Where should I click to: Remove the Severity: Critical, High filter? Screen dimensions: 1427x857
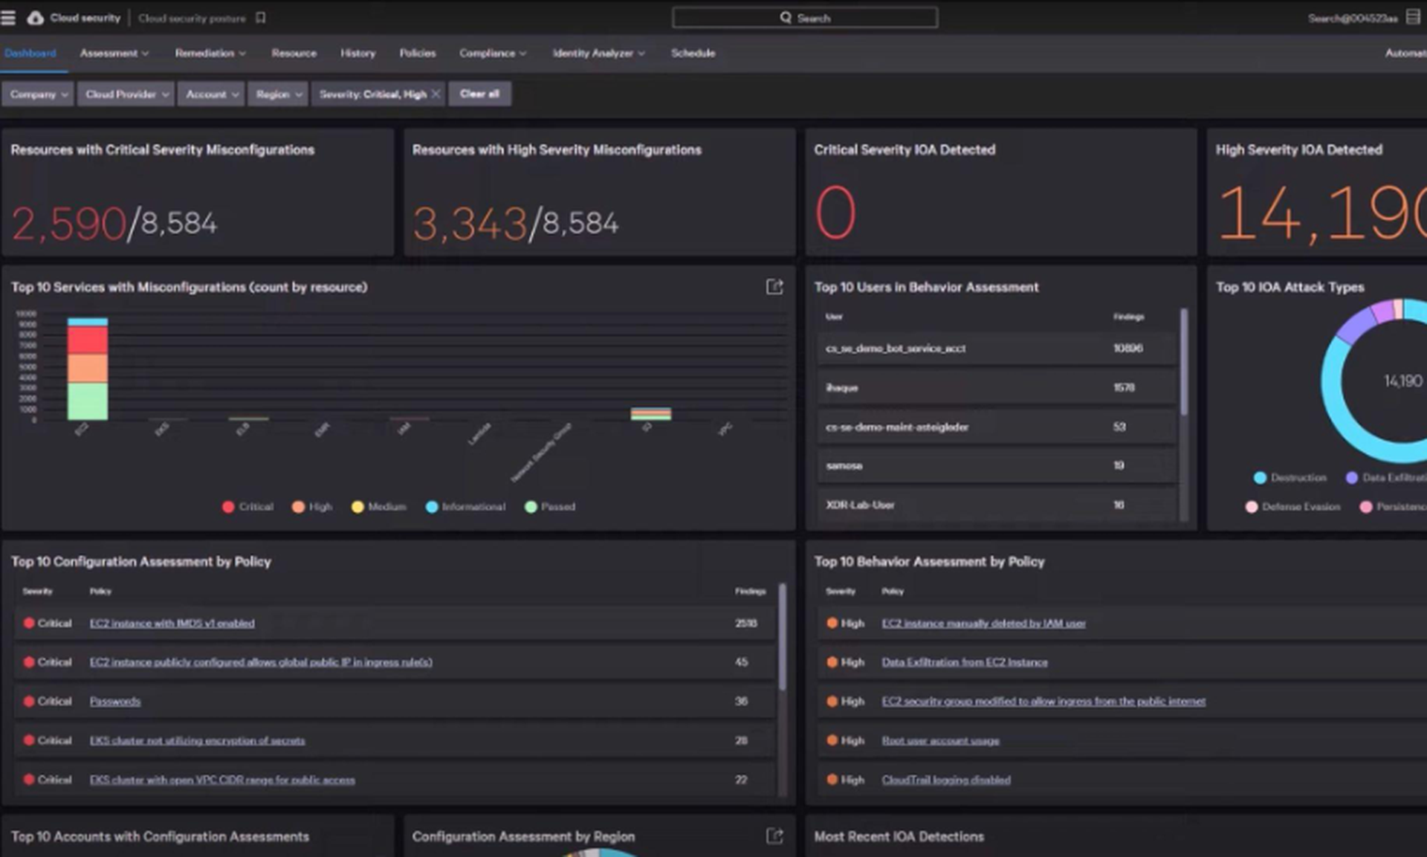pyautogui.click(x=436, y=94)
